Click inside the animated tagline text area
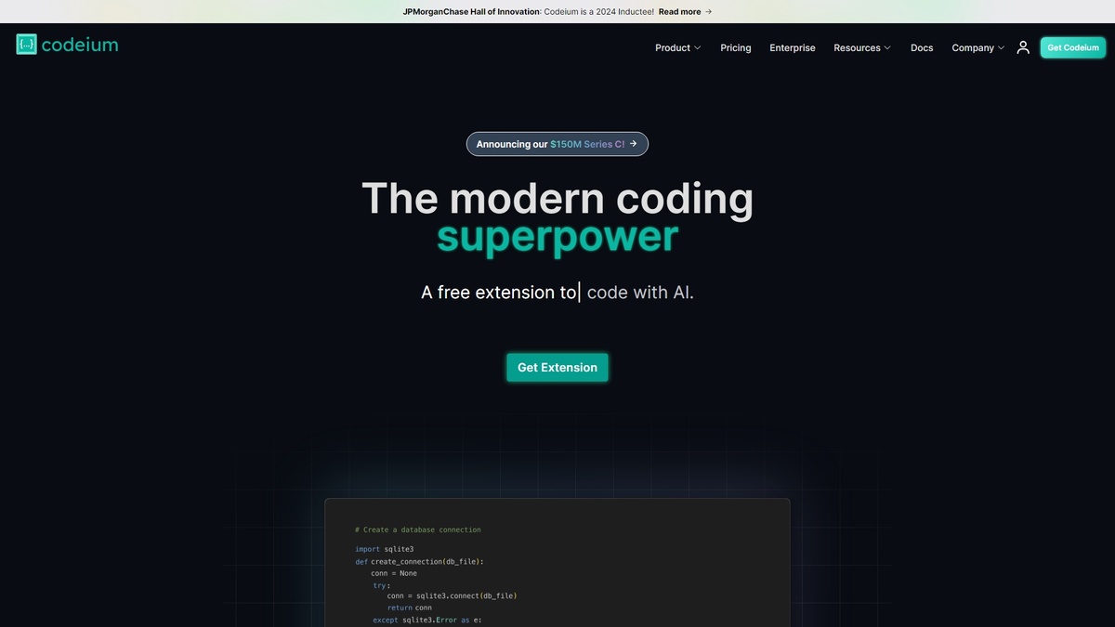The height and width of the screenshot is (627, 1115). pyautogui.click(x=557, y=291)
